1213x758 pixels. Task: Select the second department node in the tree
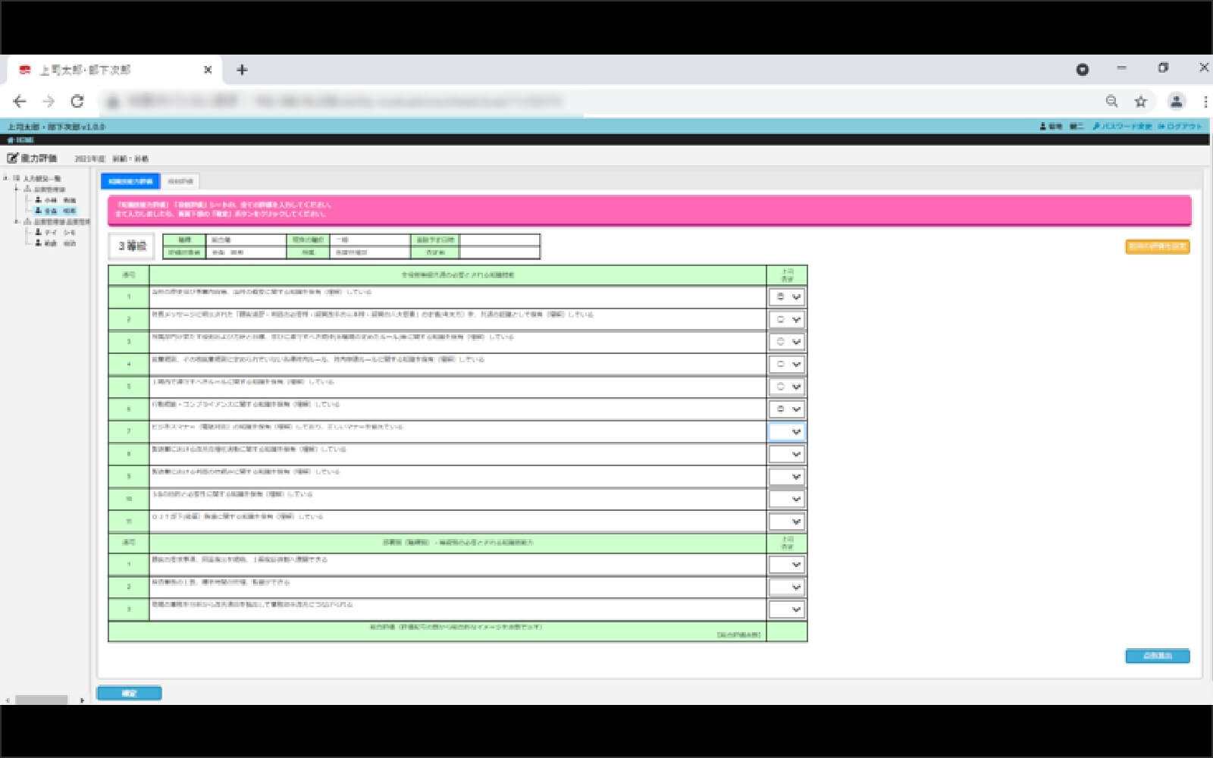tap(57, 222)
